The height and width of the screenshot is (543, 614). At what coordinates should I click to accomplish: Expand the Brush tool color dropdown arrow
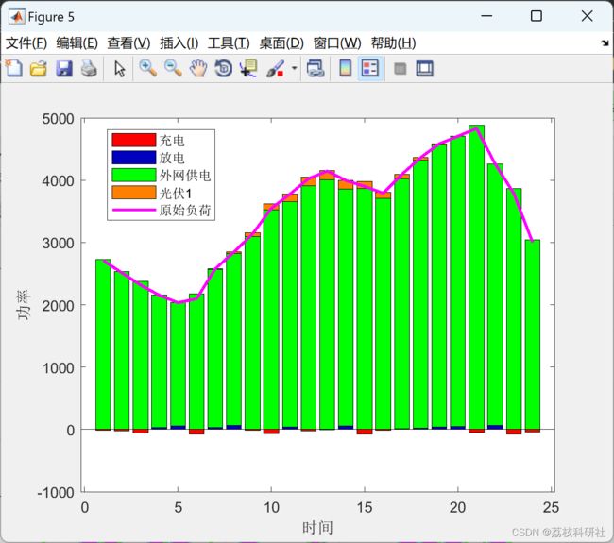tap(294, 68)
